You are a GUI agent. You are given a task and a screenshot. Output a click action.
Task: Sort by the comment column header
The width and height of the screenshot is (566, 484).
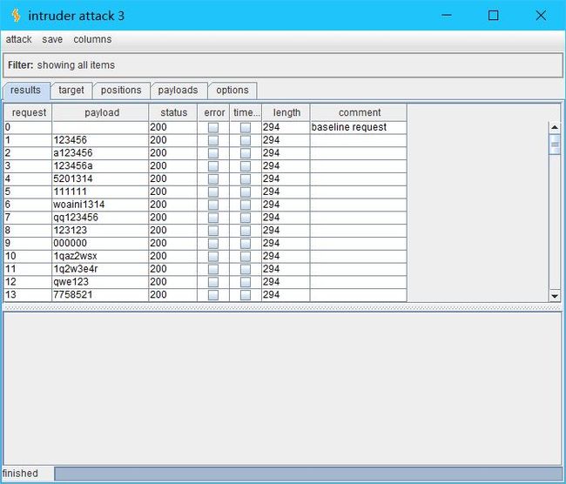click(x=359, y=112)
